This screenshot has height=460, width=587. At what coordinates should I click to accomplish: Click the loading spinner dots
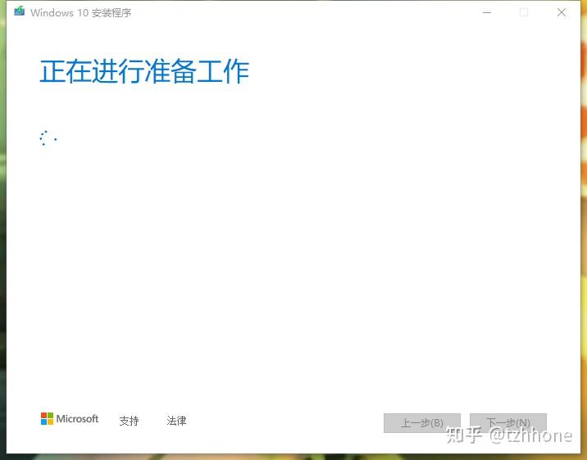48,138
